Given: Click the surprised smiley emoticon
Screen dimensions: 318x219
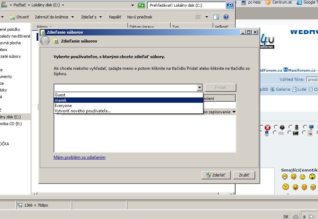Looking at the screenshot, I should click(x=312, y=176).
